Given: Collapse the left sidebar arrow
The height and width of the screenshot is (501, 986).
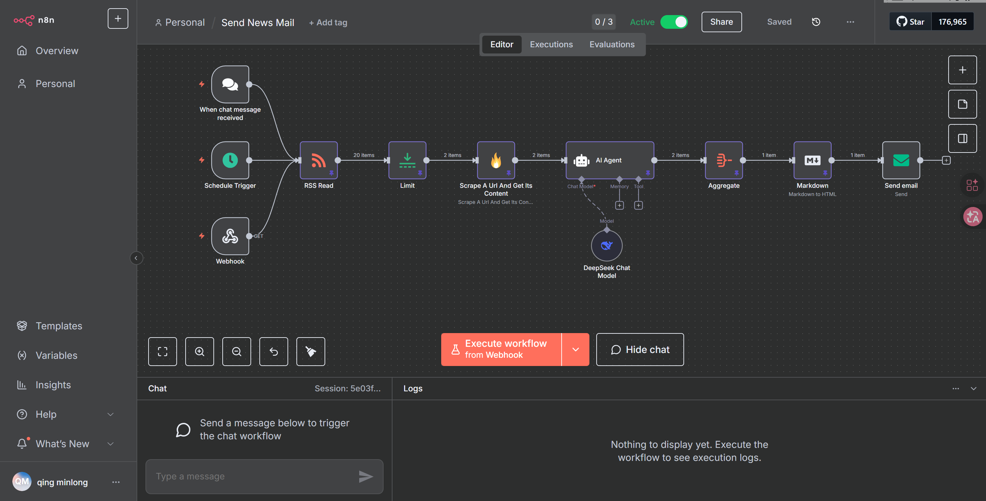Looking at the screenshot, I should coord(136,258).
